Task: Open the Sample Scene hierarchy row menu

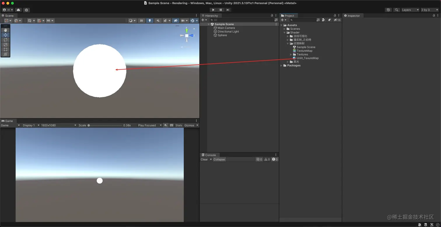Action: (276, 24)
